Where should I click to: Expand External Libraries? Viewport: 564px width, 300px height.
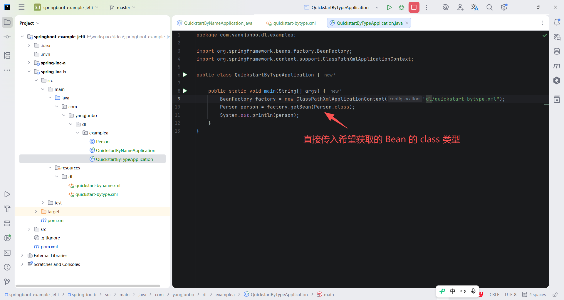pyautogui.click(x=22, y=255)
